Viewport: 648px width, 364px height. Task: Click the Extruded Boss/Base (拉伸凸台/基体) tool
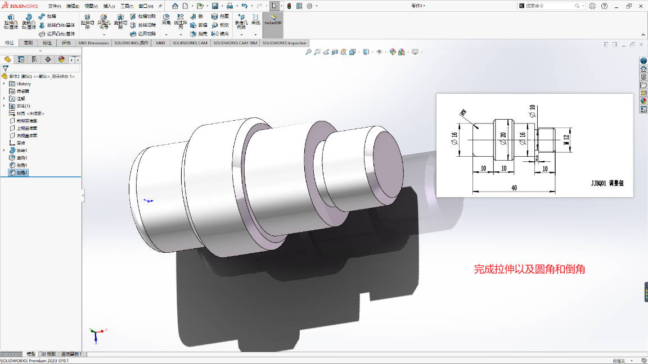11,21
